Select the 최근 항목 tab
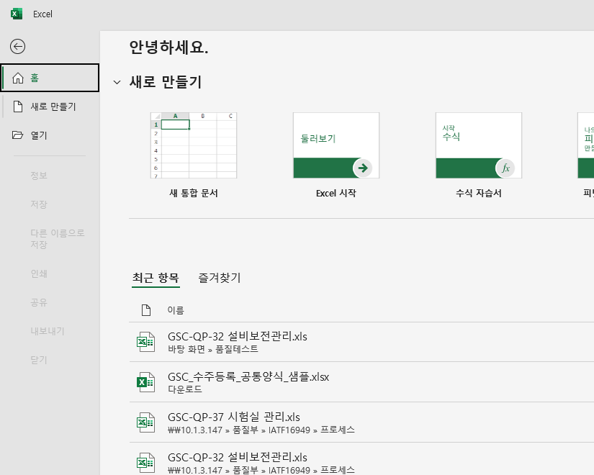The width and height of the screenshot is (594, 475). coord(156,278)
